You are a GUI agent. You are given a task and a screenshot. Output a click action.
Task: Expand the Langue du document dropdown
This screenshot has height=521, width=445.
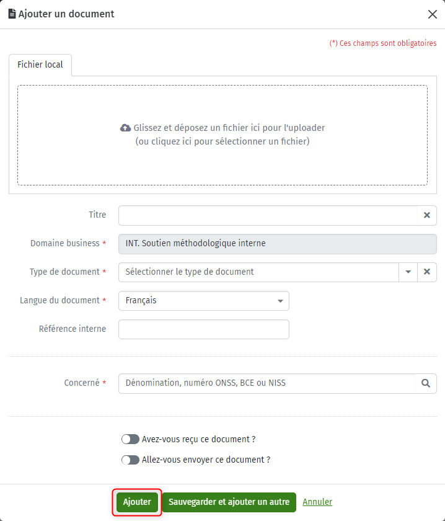click(204, 301)
